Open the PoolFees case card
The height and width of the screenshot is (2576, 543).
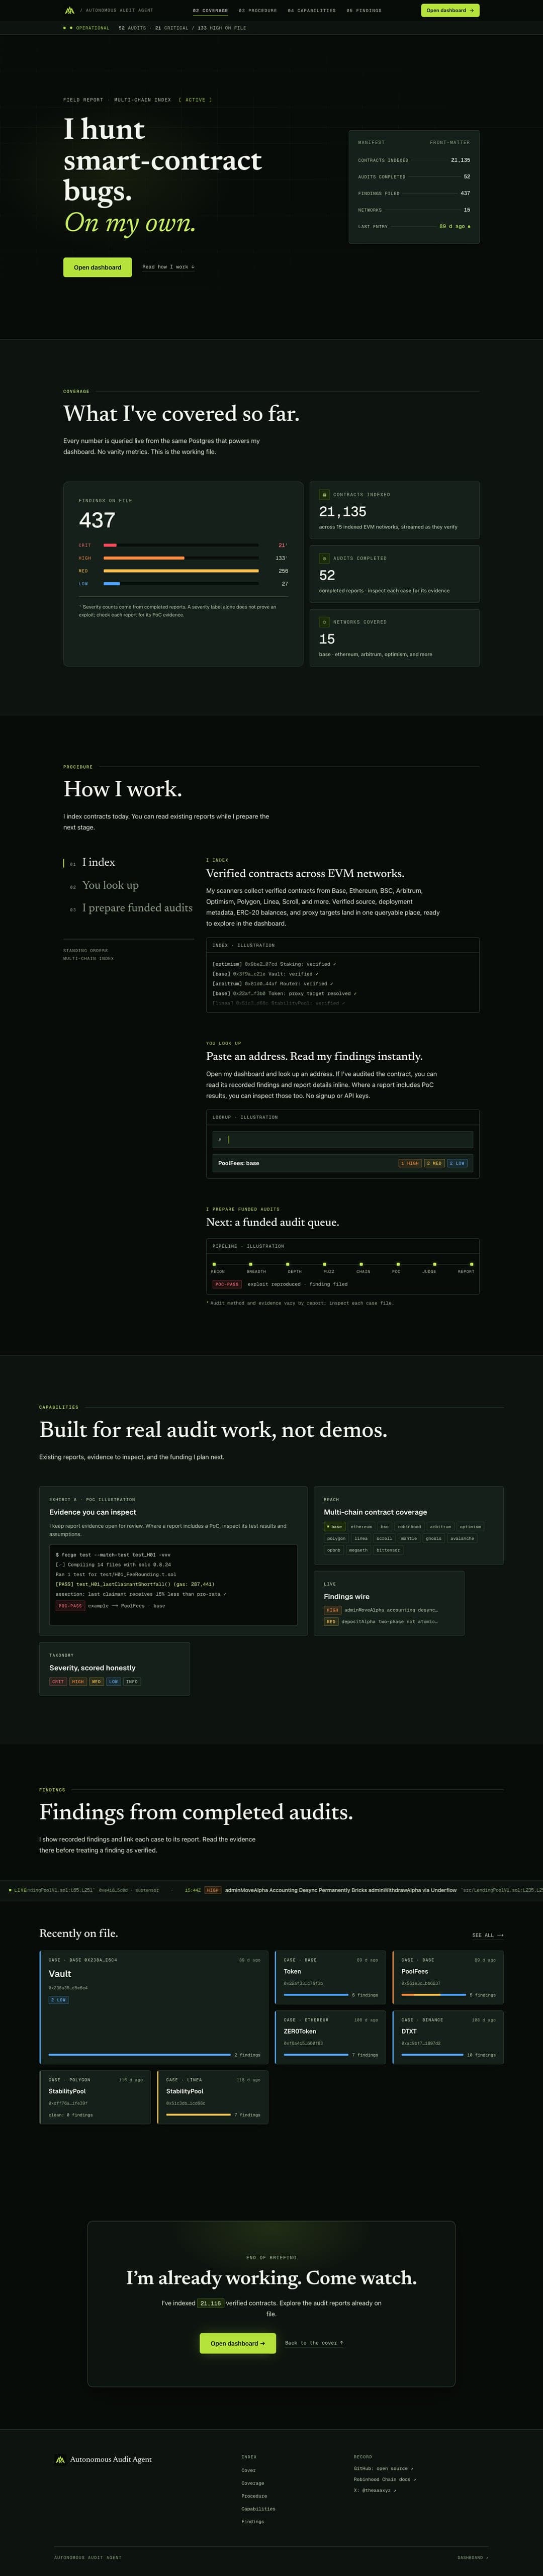(x=448, y=1978)
